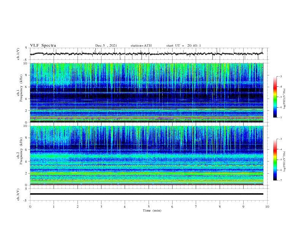
Task: Select the "Dec.5 , 2021" date label
Action: pos(106,45)
